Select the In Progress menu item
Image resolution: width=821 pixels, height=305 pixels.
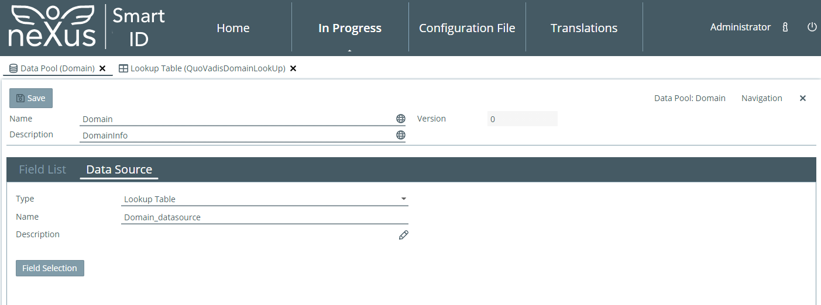pos(350,28)
